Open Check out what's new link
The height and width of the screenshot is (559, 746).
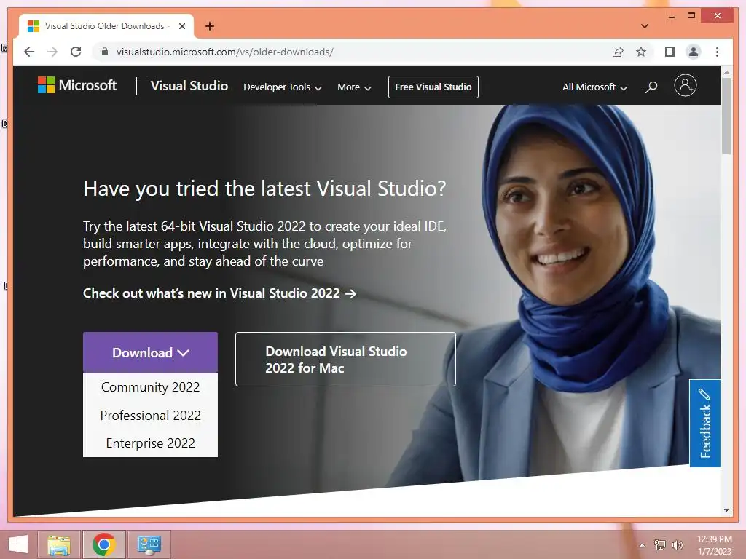pos(219,293)
